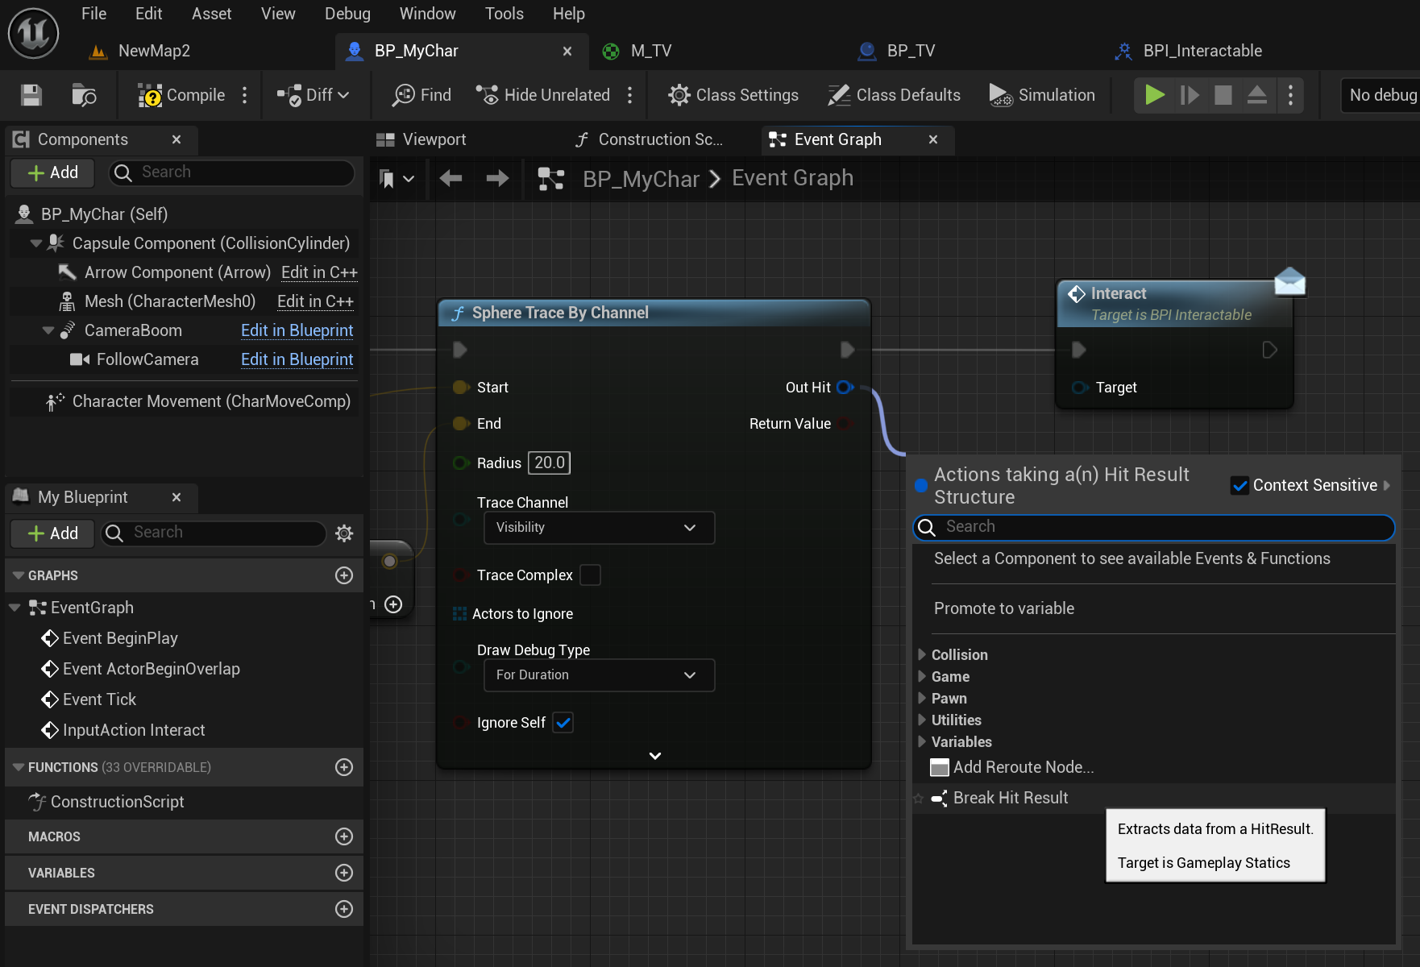Viewport: 1420px width, 967px height.
Task: Open the Draw Debug Type dropdown
Action: 599,675
